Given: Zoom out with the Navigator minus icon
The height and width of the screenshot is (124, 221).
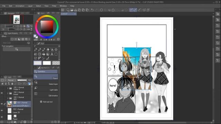Looking at the screenshot, I should 18,26.
